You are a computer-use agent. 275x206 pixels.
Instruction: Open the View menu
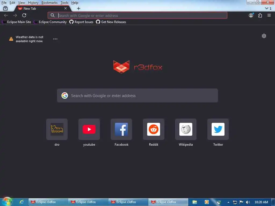[x=21, y=3]
